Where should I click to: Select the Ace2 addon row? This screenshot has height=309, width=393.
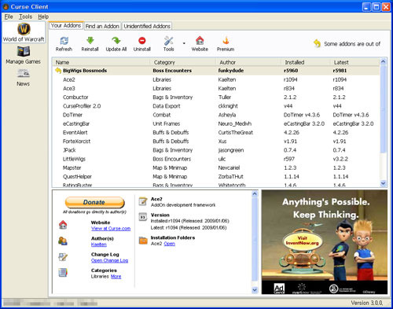[x=216, y=79]
